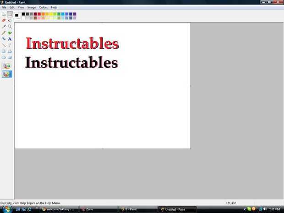
Task: Open the Colors menu
Action: click(44, 7)
